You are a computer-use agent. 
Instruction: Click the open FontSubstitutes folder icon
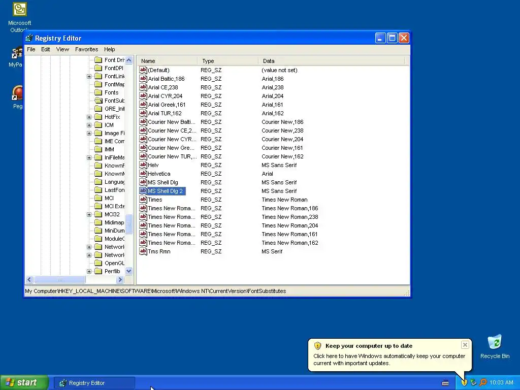click(98, 101)
